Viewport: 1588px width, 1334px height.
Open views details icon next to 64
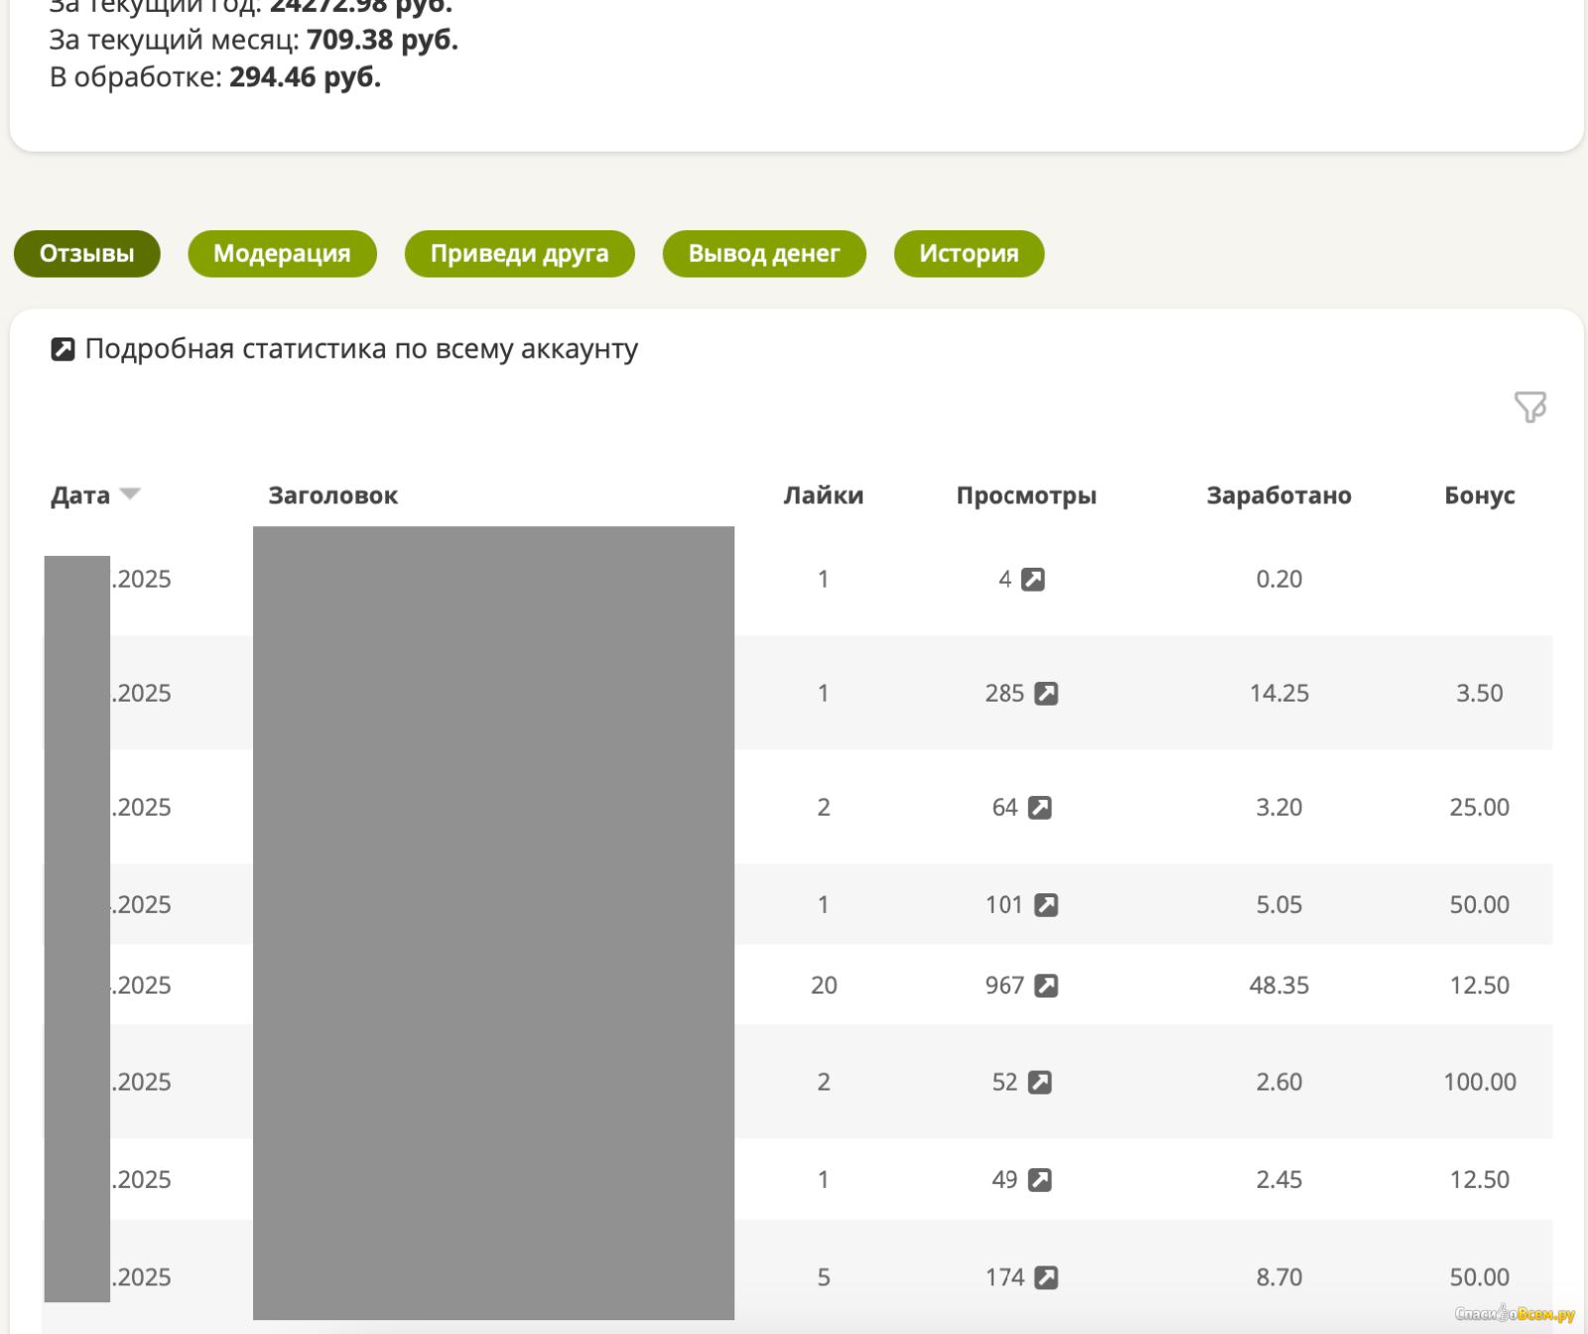point(1040,808)
